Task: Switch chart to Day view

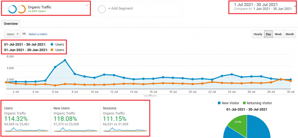Action: click(x=268, y=34)
